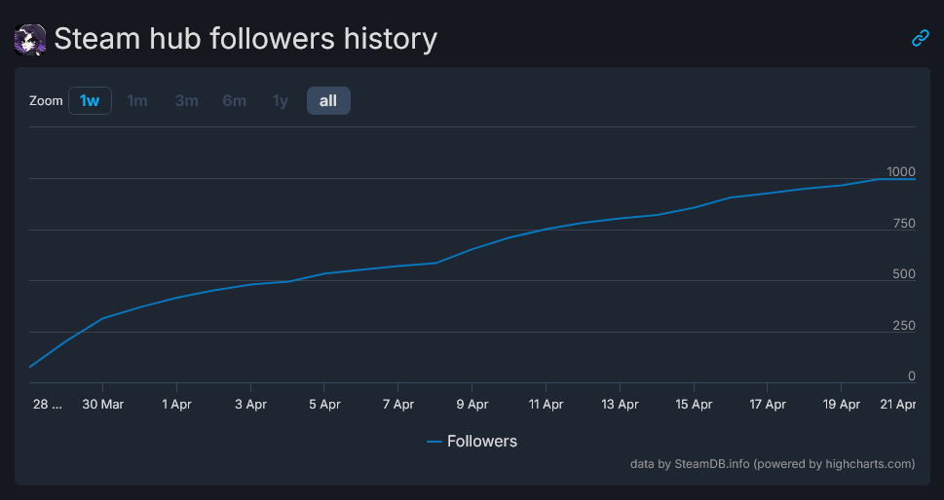Click the 19 Apr axis label

tap(842, 404)
